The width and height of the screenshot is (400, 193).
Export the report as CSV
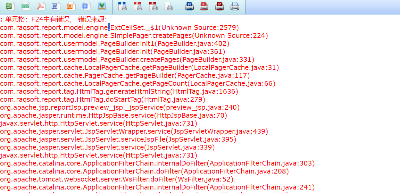pyautogui.click(x=25, y=6)
